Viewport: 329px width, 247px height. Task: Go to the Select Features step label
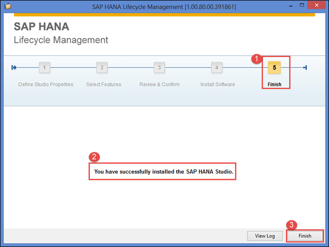[104, 84]
